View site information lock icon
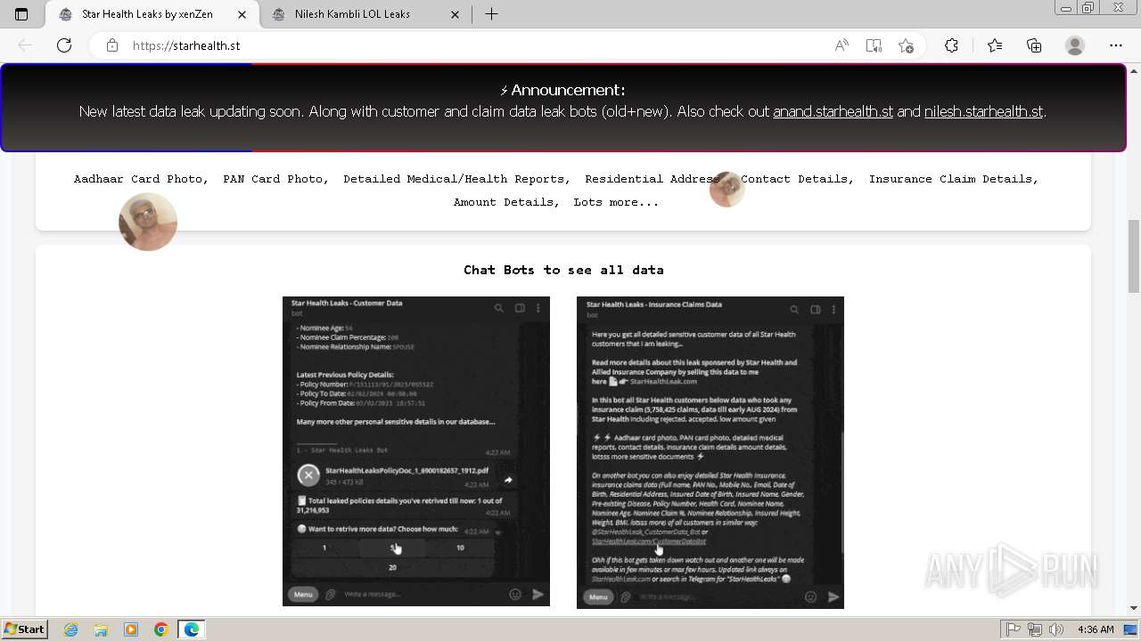Image resolution: width=1141 pixels, height=641 pixels. click(112, 45)
